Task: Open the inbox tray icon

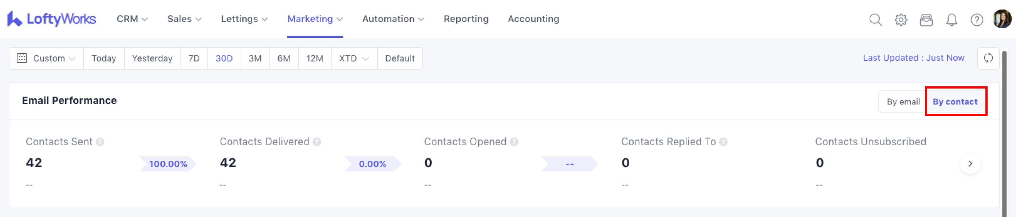Action: [x=926, y=19]
